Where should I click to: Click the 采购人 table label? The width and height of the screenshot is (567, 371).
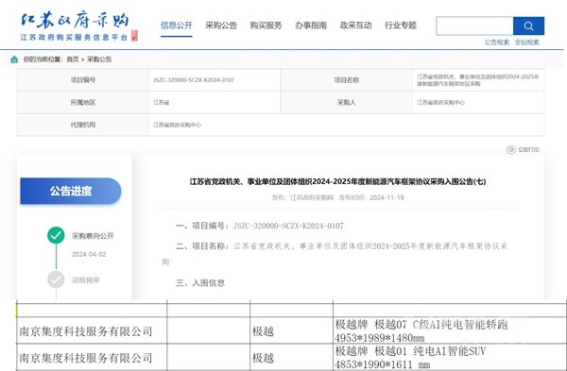(x=347, y=102)
